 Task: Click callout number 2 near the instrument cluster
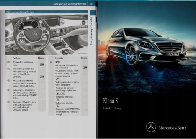(x=41, y=22)
